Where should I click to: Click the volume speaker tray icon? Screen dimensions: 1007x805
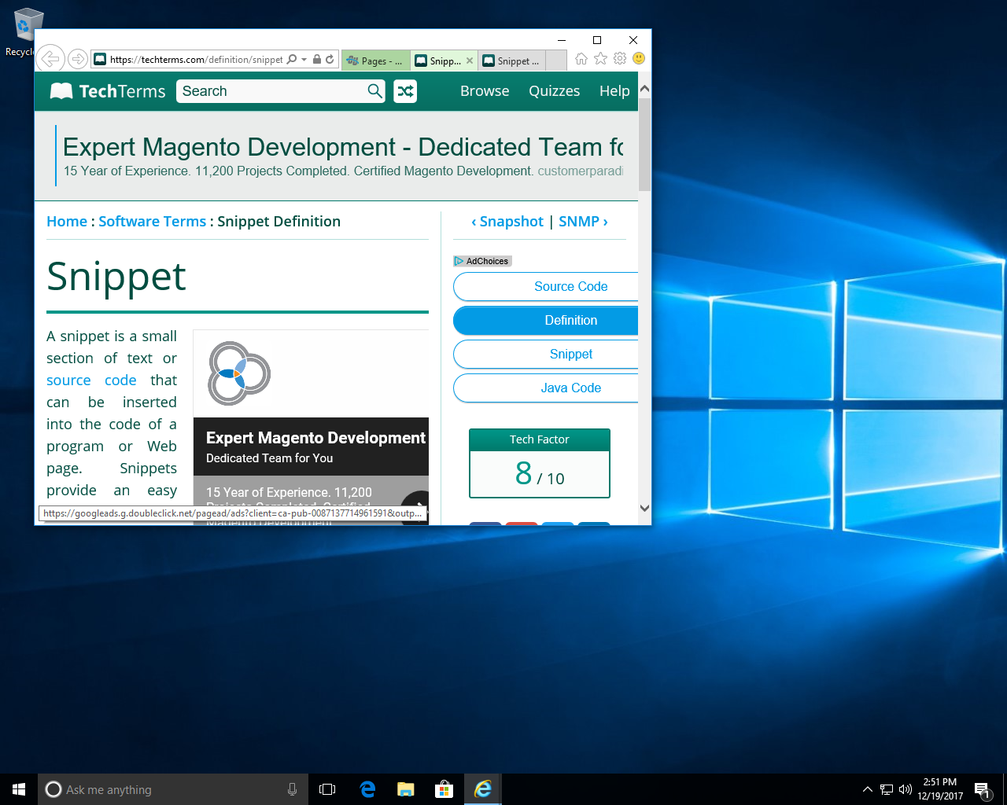[x=906, y=789]
